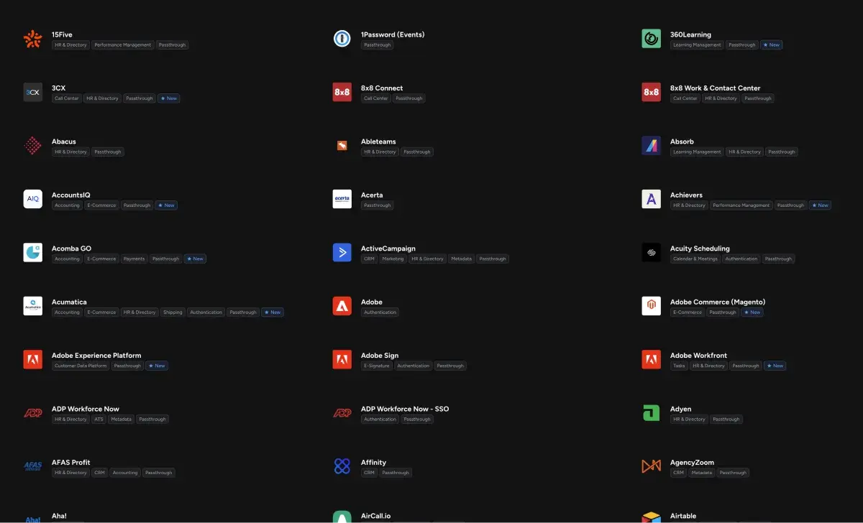Click the CRM tag under Affinity

tap(369, 473)
